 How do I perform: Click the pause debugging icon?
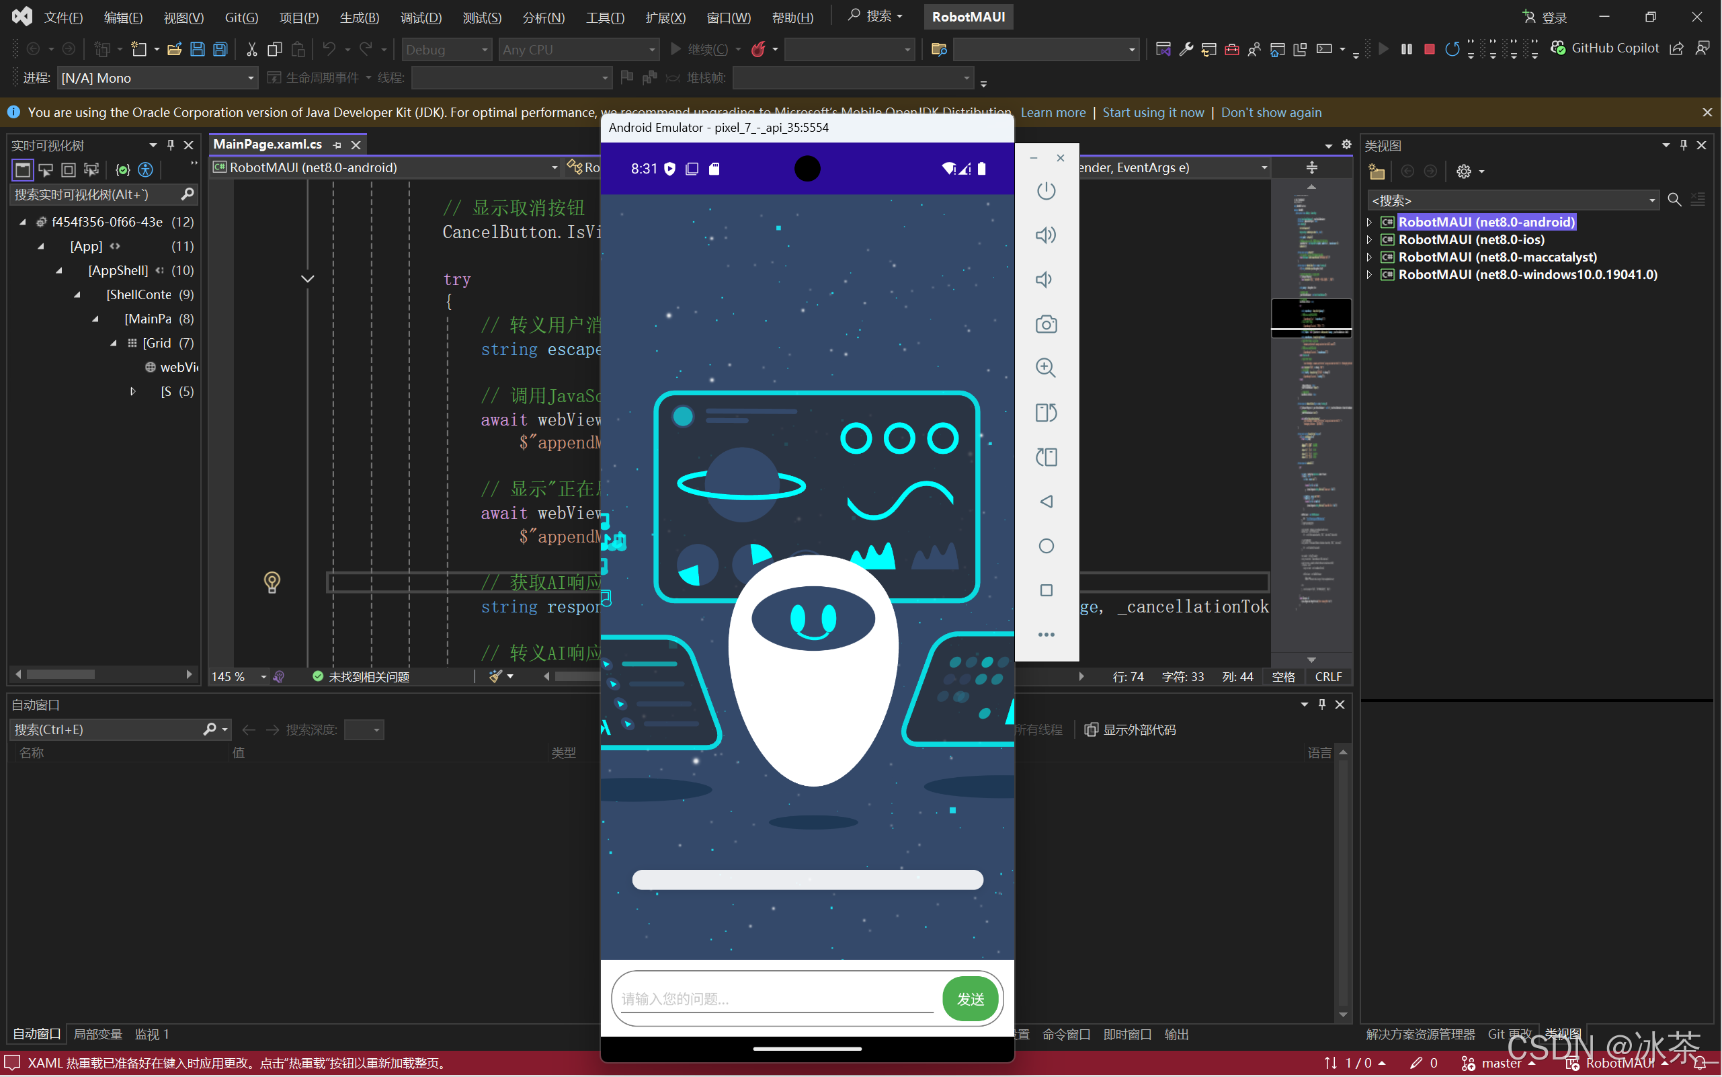coord(1406,49)
